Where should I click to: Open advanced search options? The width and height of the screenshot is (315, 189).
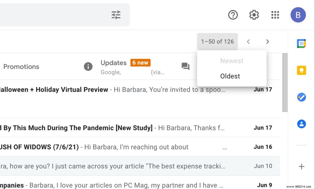(x=116, y=15)
